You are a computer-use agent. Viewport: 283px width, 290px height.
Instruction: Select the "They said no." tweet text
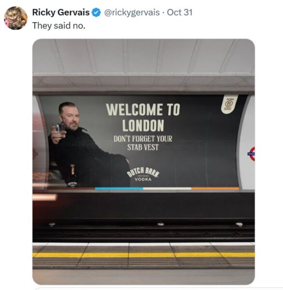click(59, 26)
